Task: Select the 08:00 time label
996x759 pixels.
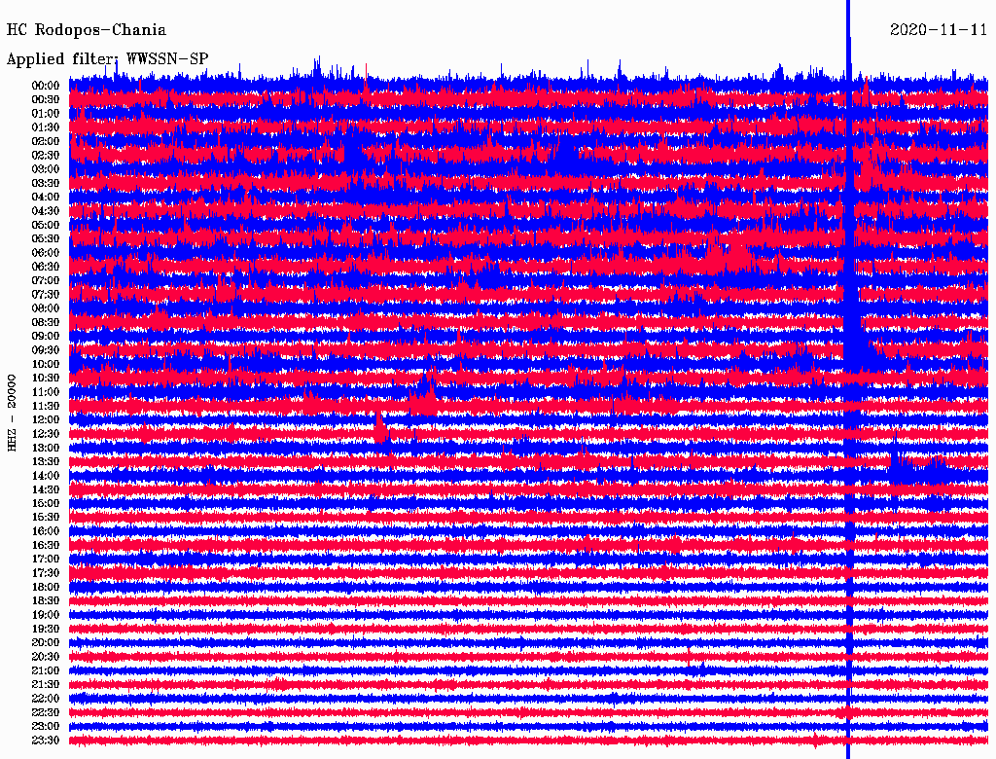Action: tap(46, 308)
